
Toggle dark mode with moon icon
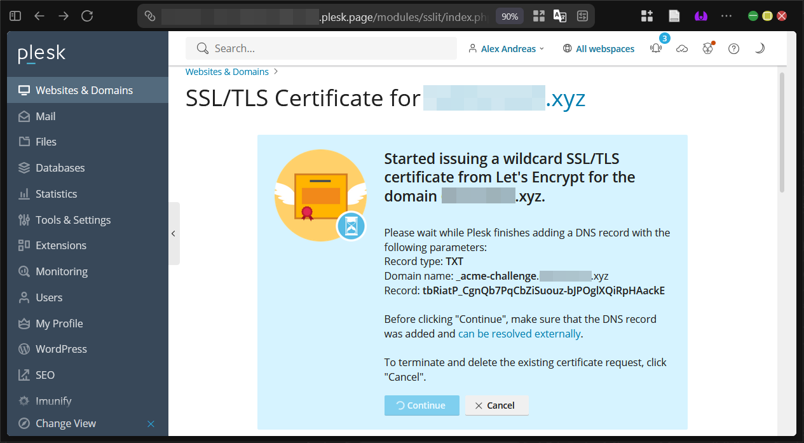(x=759, y=48)
